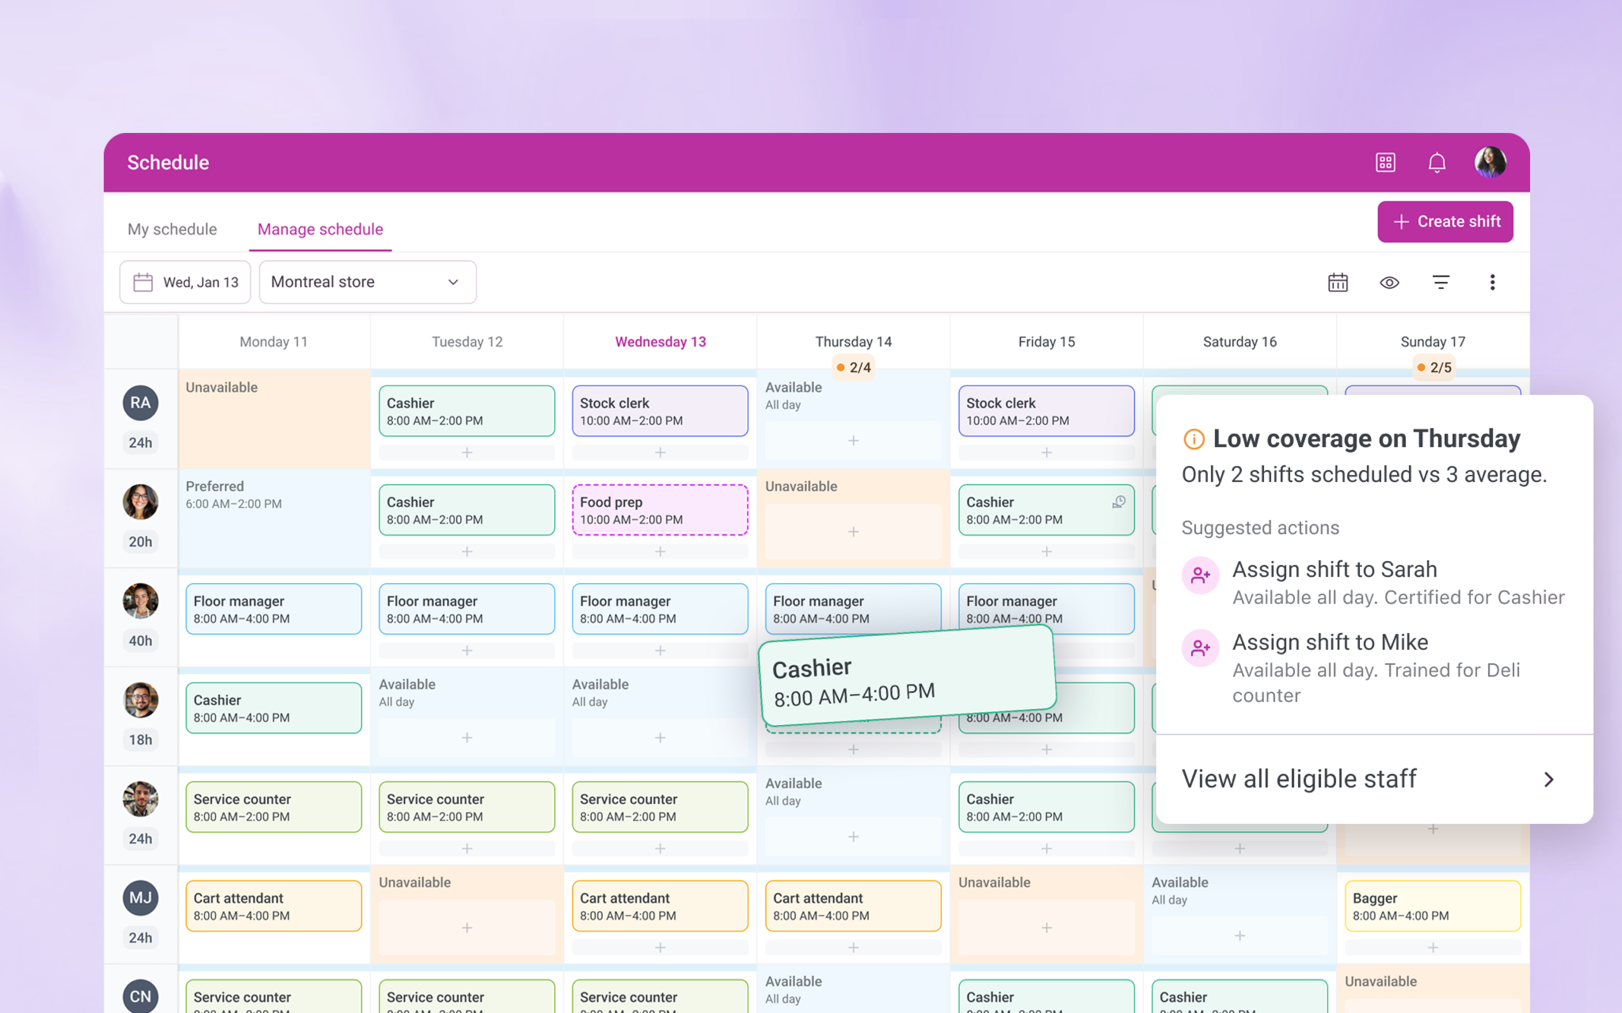The height and width of the screenshot is (1013, 1622).
Task: Click the assign-person icon beside Sarah suggestion
Action: (x=1200, y=575)
